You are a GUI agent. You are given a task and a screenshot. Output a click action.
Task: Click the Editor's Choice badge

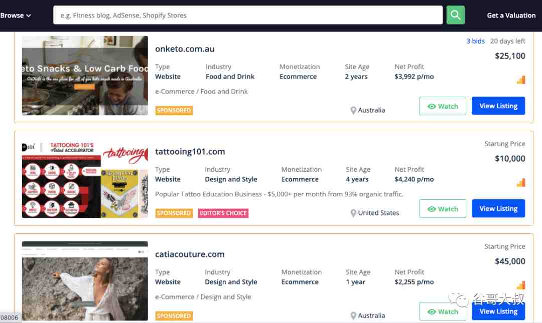(x=223, y=213)
